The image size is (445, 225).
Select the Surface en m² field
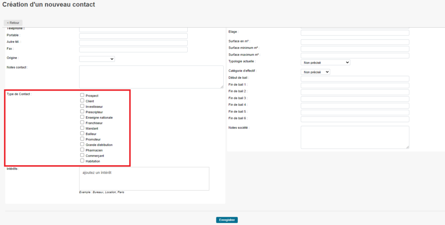[x=355, y=42]
